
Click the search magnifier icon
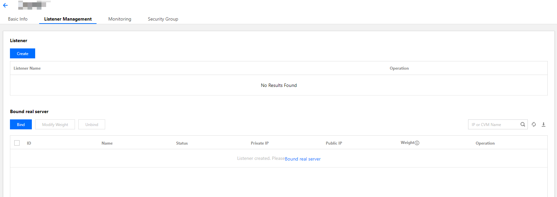(522, 124)
